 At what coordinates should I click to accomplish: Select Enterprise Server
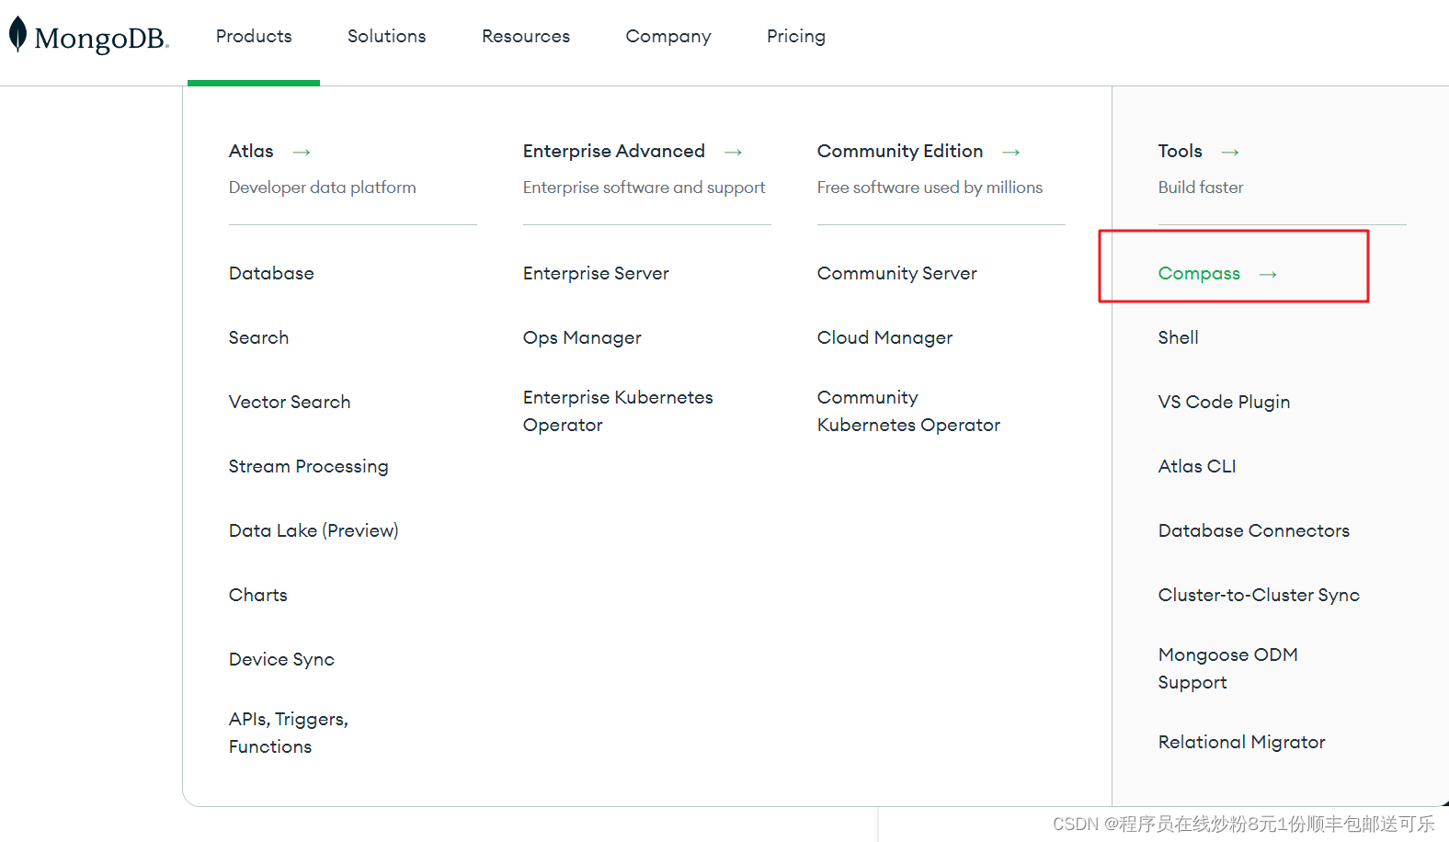tap(596, 273)
